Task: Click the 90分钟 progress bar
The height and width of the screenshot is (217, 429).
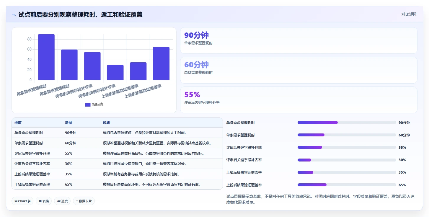Action: [x=347, y=123]
